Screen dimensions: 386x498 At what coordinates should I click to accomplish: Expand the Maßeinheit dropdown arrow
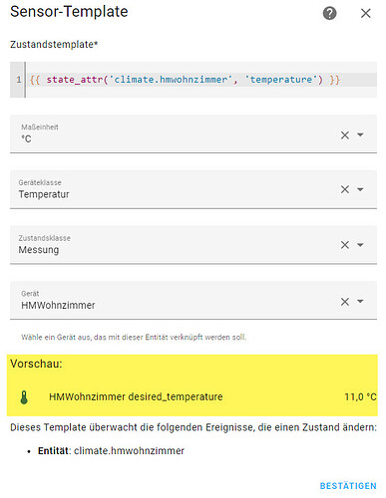coord(360,134)
